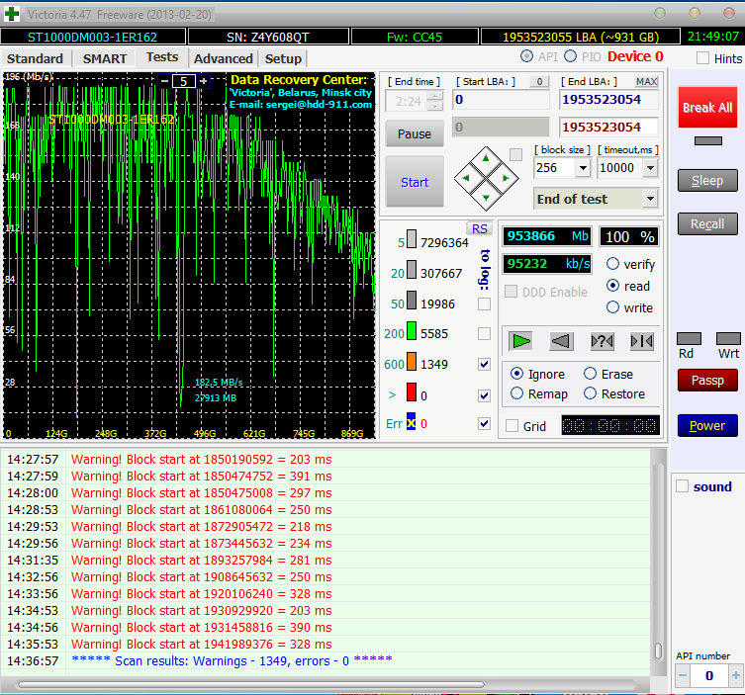Click the right arrow on the diamond pad
Image resolution: width=745 pixels, height=695 pixels.
click(x=506, y=178)
